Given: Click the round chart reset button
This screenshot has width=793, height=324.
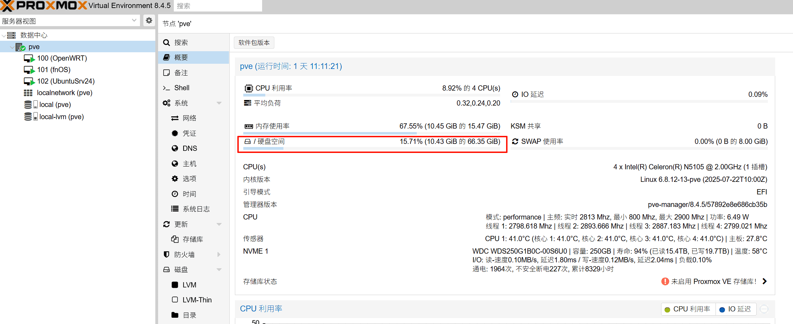Looking at the screenshot, I should point(764,309).
